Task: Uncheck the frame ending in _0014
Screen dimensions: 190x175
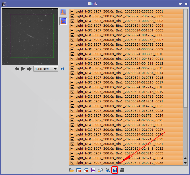Action: [x=72, y=73]
